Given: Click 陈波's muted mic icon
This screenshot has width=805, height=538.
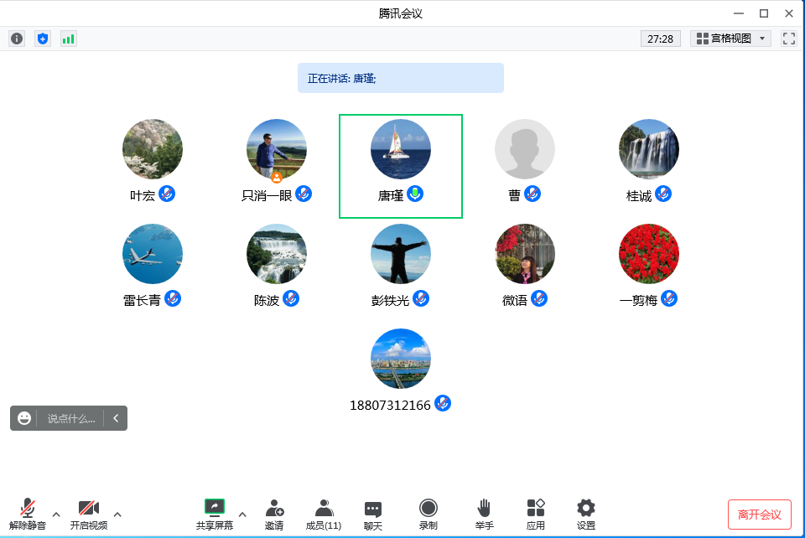Looking at the screenshot, I should 291,298.
